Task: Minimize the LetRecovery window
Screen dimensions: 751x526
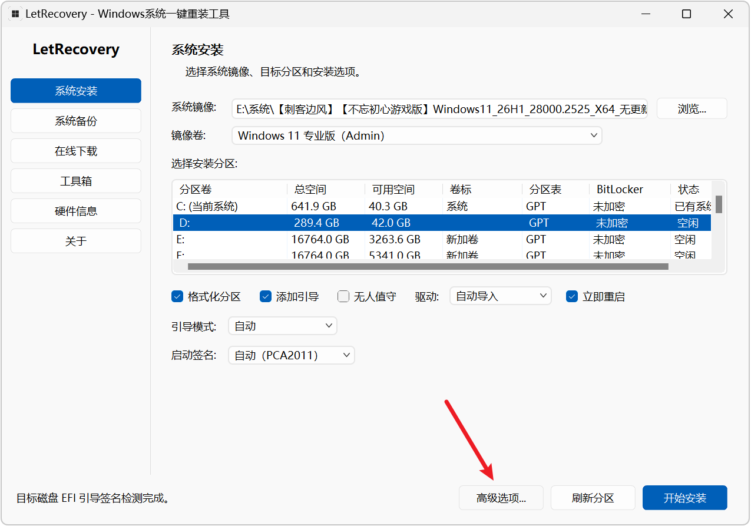Action: point(645,14)
